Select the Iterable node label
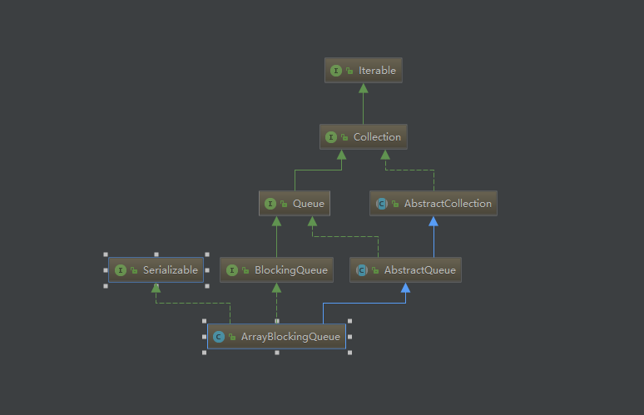The image size is (644, 415). (377, 71)
